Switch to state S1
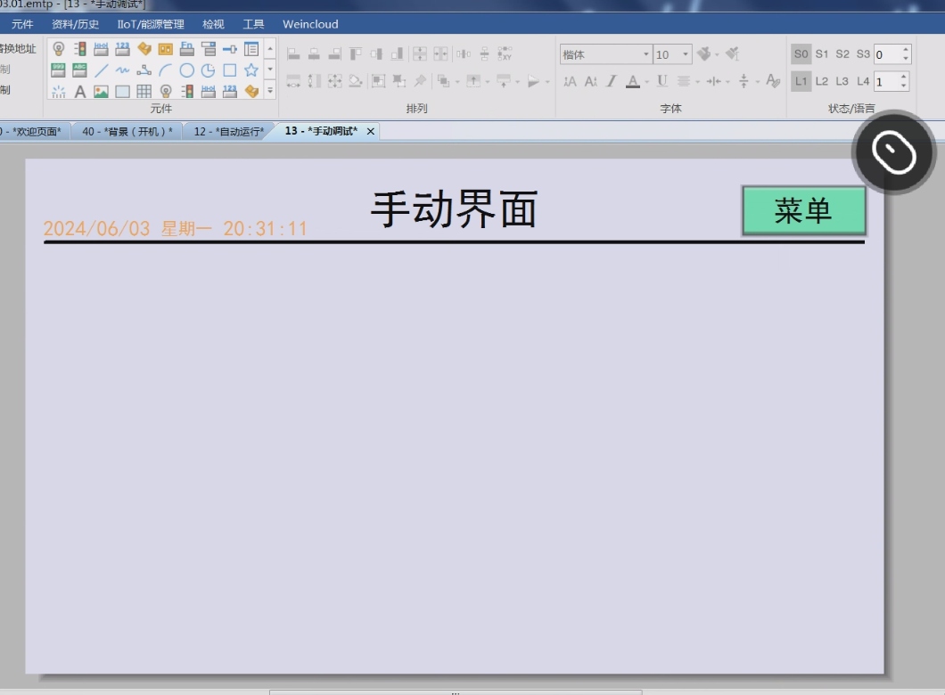The height and width of the screenshot is (695, 945). 822,54
